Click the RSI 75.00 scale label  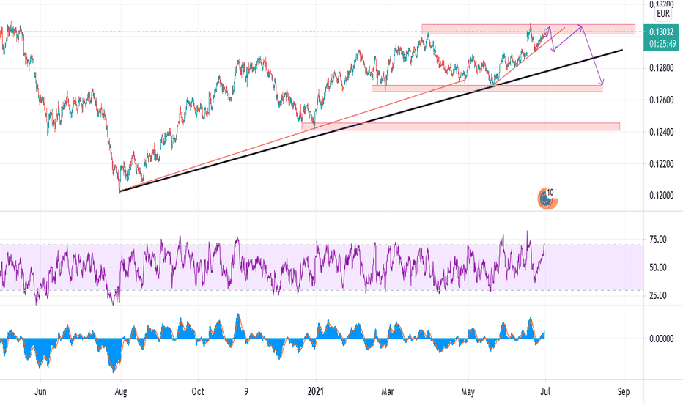pos(658,240)
